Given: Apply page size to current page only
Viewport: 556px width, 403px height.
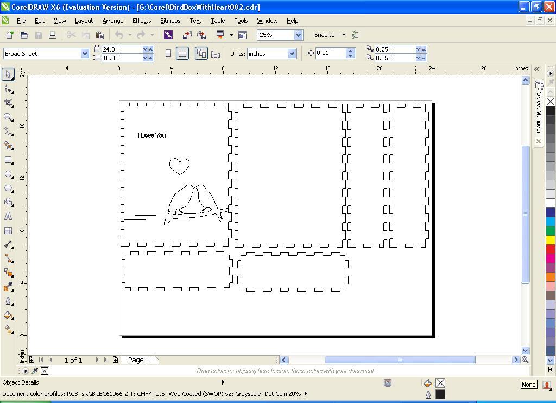Looking at the screenshot, I should click(216, 53).
